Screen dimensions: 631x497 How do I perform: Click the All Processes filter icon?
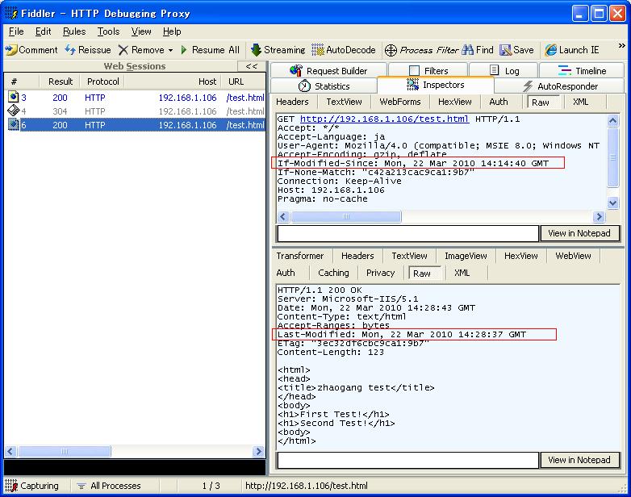pyautogui.click(x=81, y=487)
